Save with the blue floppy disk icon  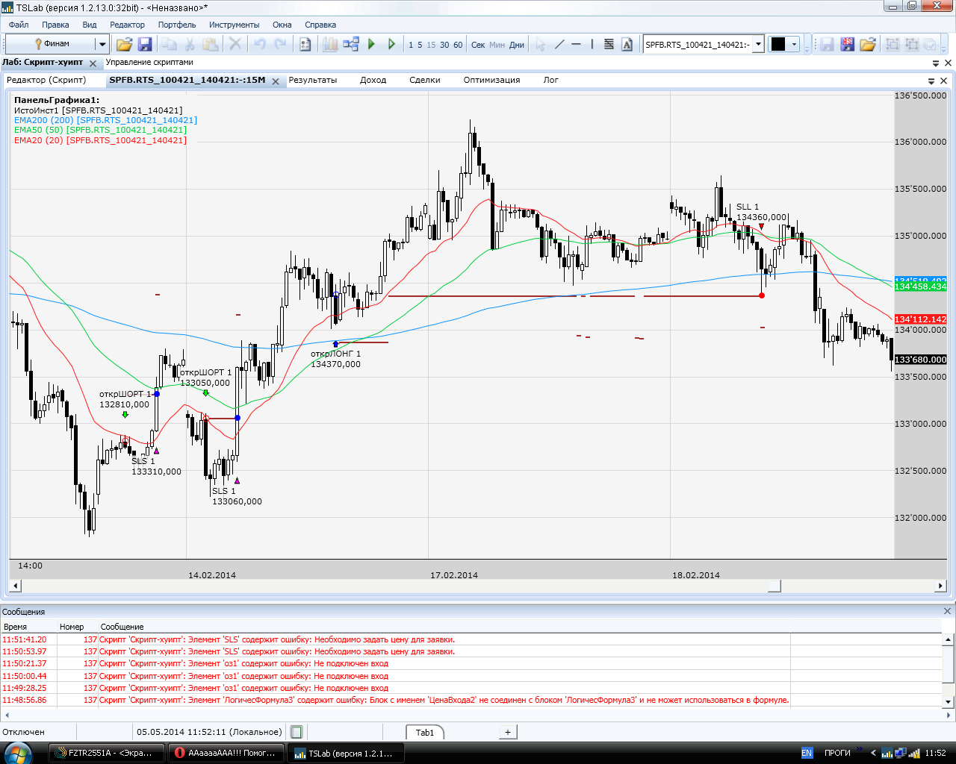(x=145, y=45)
